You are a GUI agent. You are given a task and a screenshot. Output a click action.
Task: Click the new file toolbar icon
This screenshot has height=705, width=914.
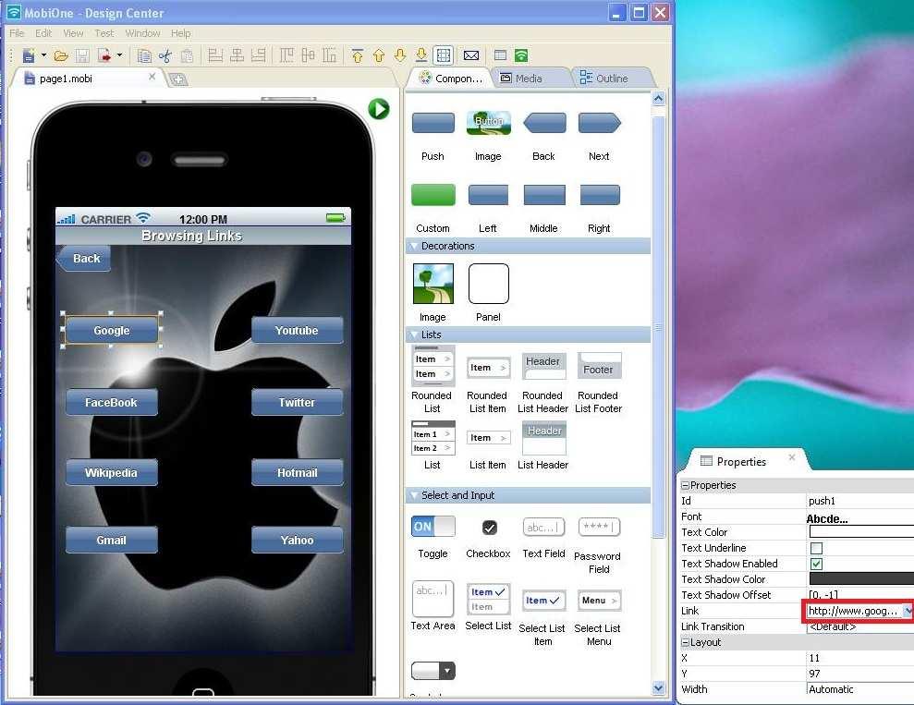tap(28, 55)
